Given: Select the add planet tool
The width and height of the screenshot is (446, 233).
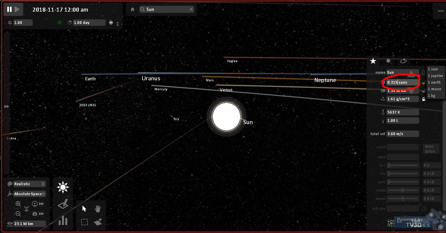Looking at the screenshot, I should coord(98,222).
